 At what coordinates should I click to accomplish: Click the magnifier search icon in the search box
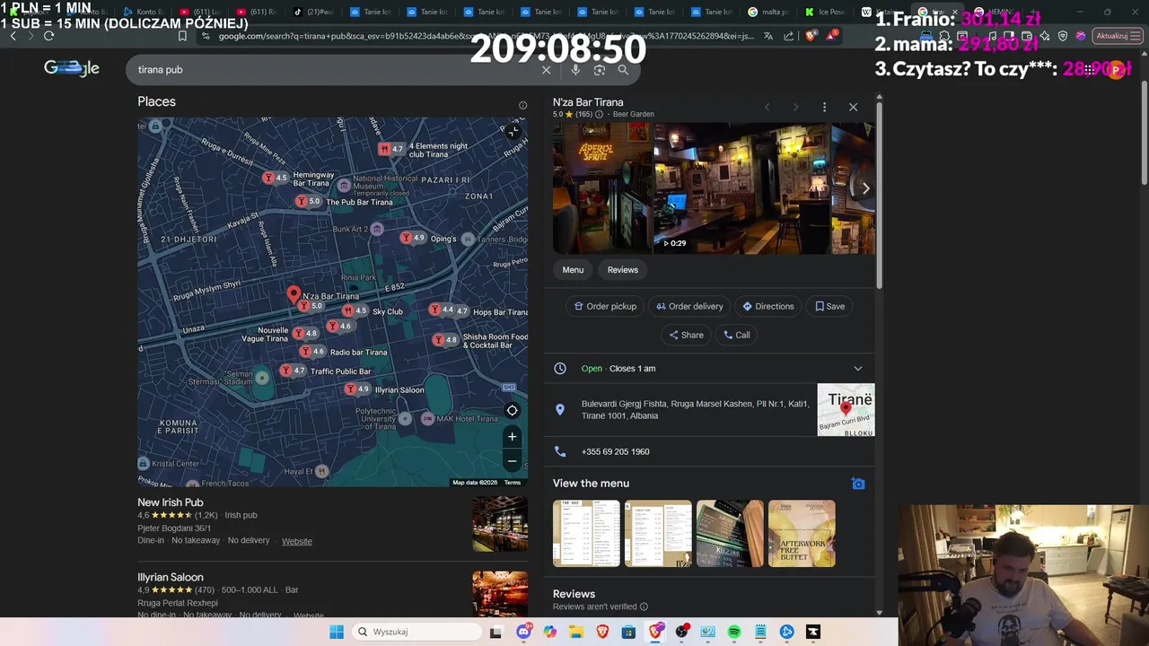tap(623, 70)
